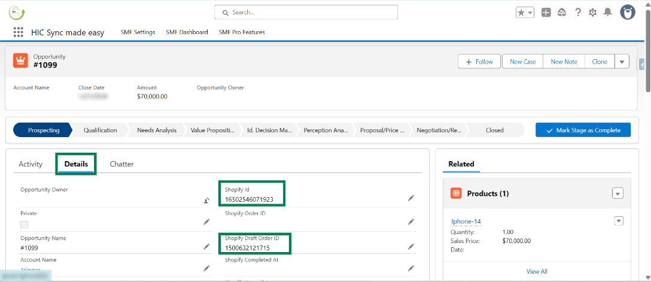
Task: Open the Iphone-14 row actions dropdown
Action: 619,221
